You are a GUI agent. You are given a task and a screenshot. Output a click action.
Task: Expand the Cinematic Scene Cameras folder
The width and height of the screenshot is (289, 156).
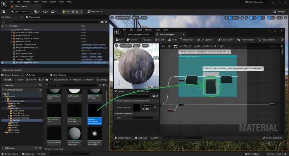(x=12, y=33)
